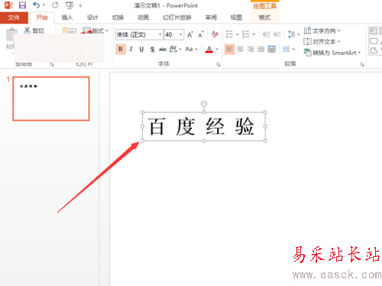Click the distributed alignment icon
The image size is (382, 286).
point(272,49)
